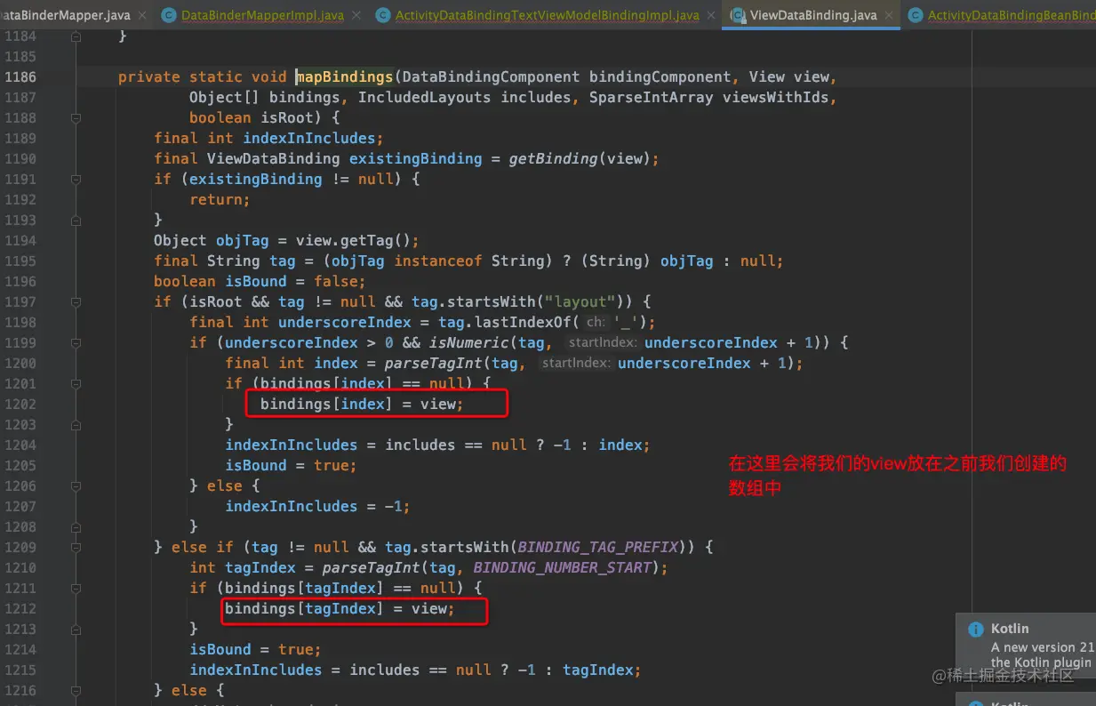Click 'indexInIncludes = -1;' on line 1207
Viewport: 1096px width, 706px height.
[x=317, y=506]
